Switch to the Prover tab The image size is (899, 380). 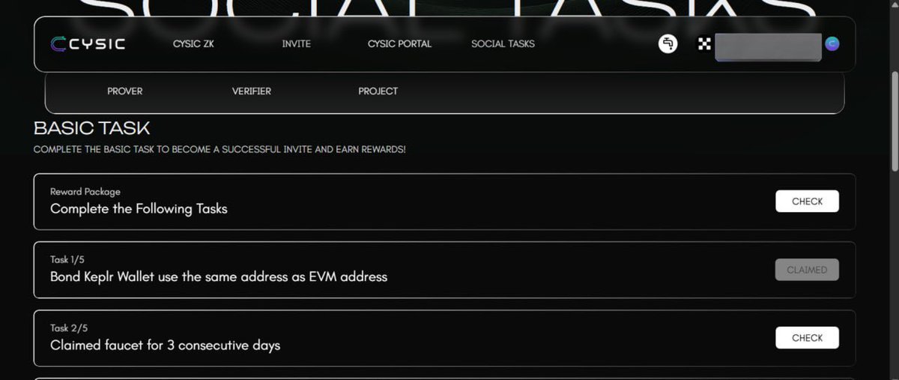tap(124, 91)
